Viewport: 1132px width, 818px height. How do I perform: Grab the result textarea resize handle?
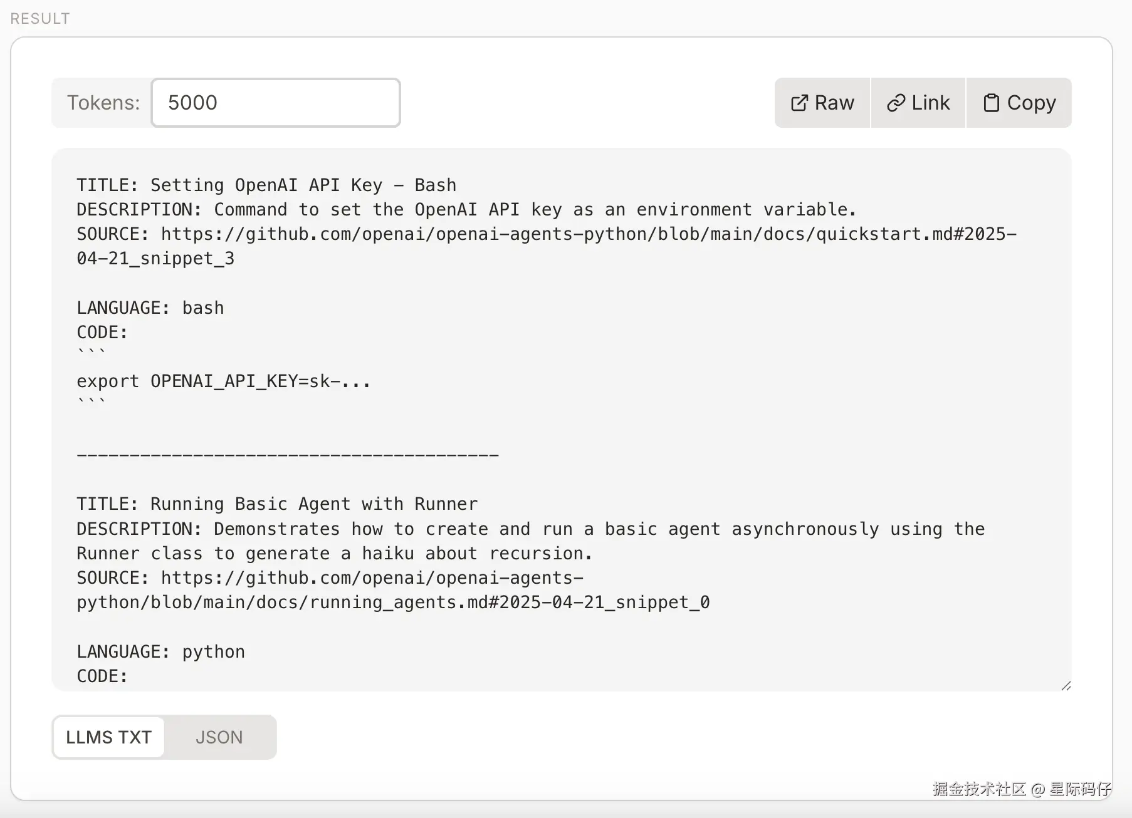pos(1066,686)
